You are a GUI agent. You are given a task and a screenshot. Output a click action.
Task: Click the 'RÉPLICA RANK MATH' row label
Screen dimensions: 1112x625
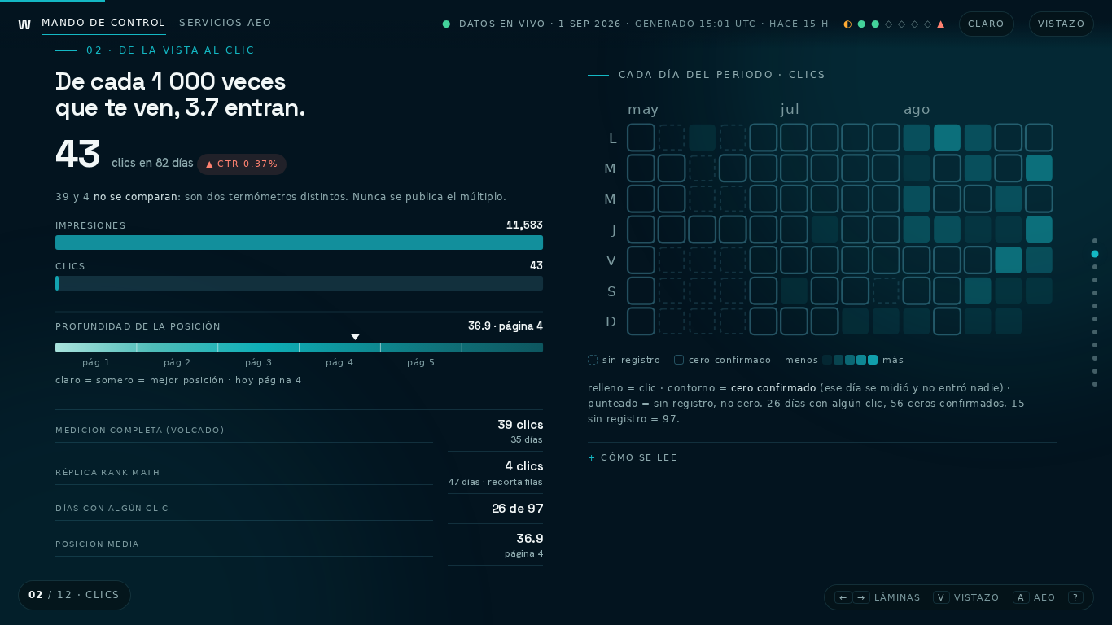(107, 473)
